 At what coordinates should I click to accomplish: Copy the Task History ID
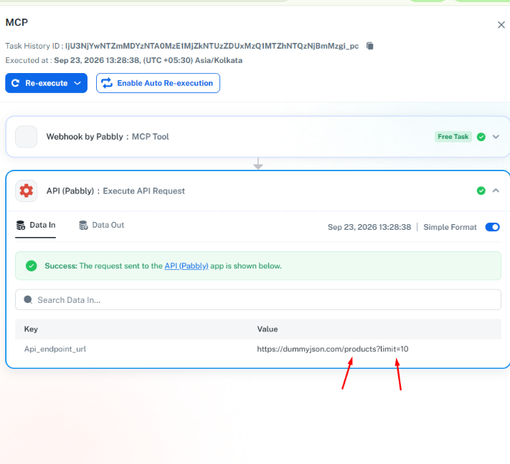[370, 46]
